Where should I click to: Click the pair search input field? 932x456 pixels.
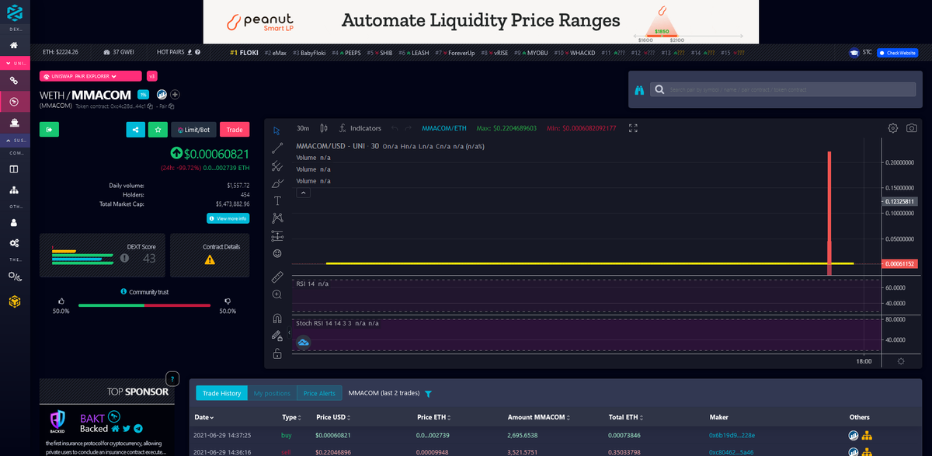pyautogui.click(x=783, y=89)
